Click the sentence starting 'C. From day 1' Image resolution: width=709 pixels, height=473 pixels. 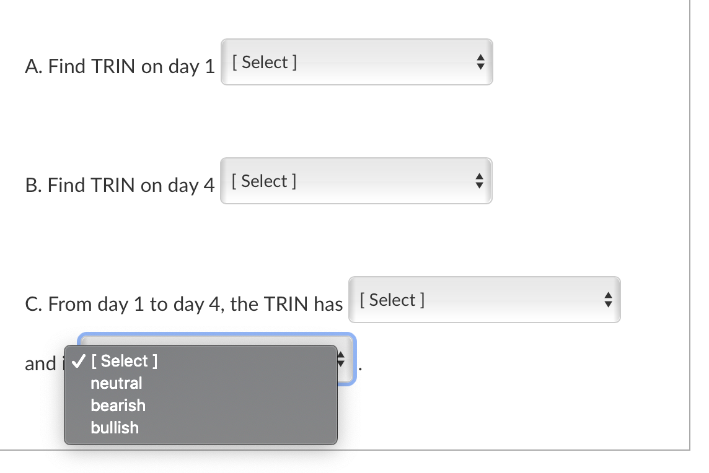(184, 304)
